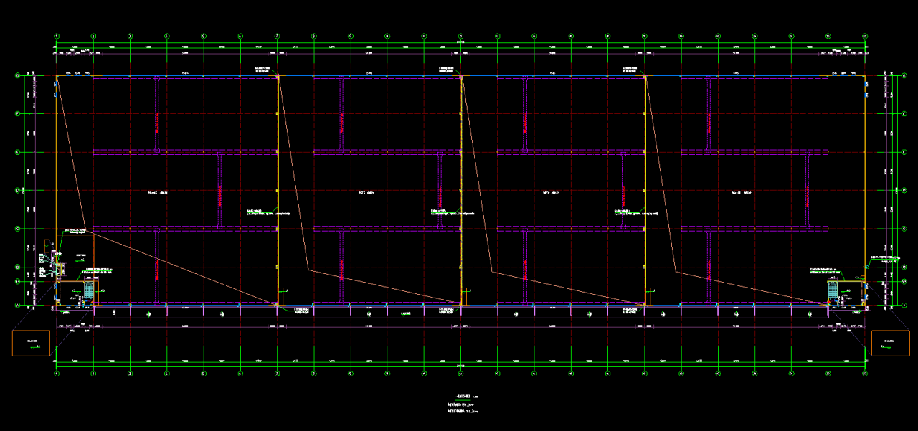Click the orange detail box at lower-right
Image resolution: width=918 pixels, height=431 pixels.
[x=889, y=344]
